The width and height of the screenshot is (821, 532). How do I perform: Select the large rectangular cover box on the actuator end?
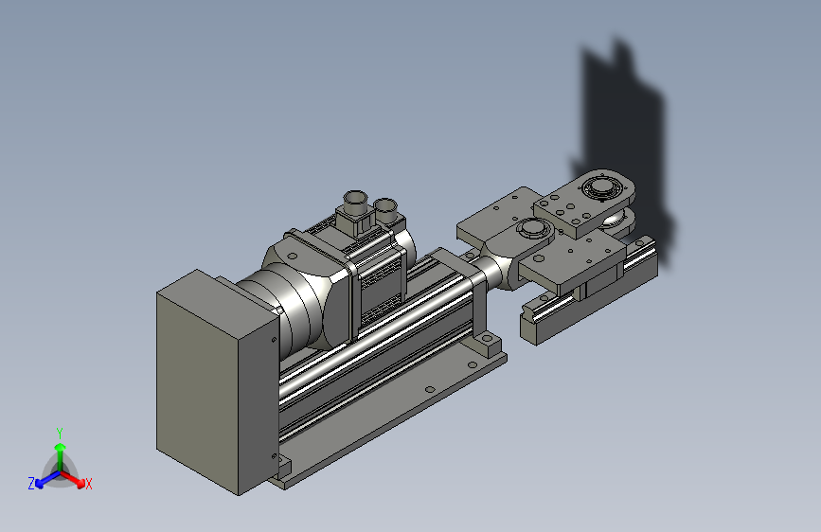click(216, 382)
